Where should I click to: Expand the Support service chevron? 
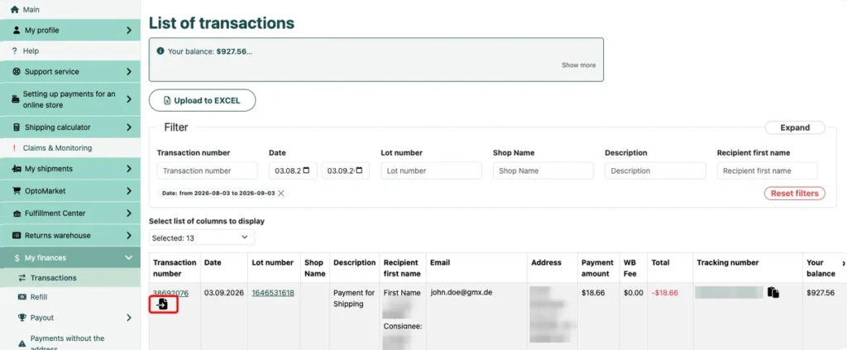click(128, 71)
